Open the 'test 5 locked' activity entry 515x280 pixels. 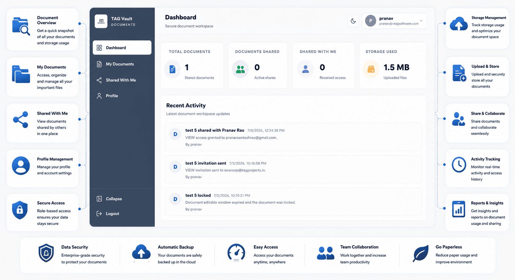tap(293, 202)
